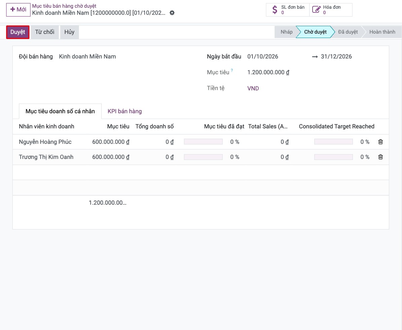
Task: Delete the Nguyễn Hoàng Phúc target row
Action: click(x=380, y=142)
